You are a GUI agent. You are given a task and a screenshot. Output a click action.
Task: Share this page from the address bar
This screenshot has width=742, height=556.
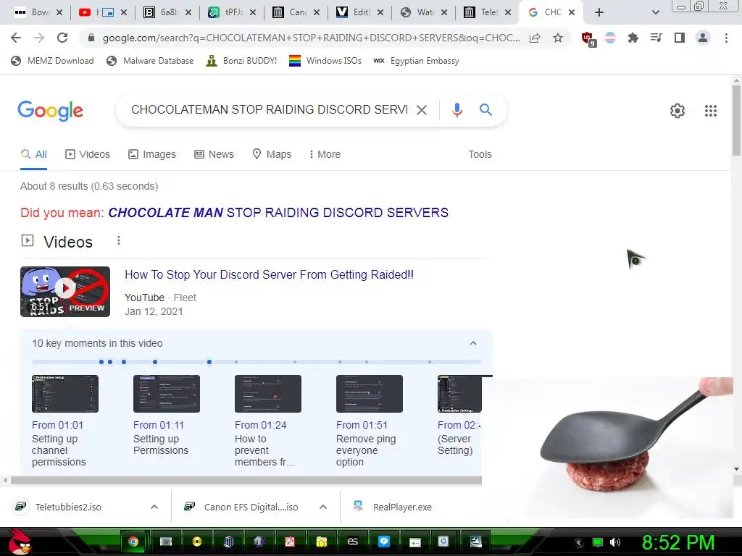click(535, 38)
